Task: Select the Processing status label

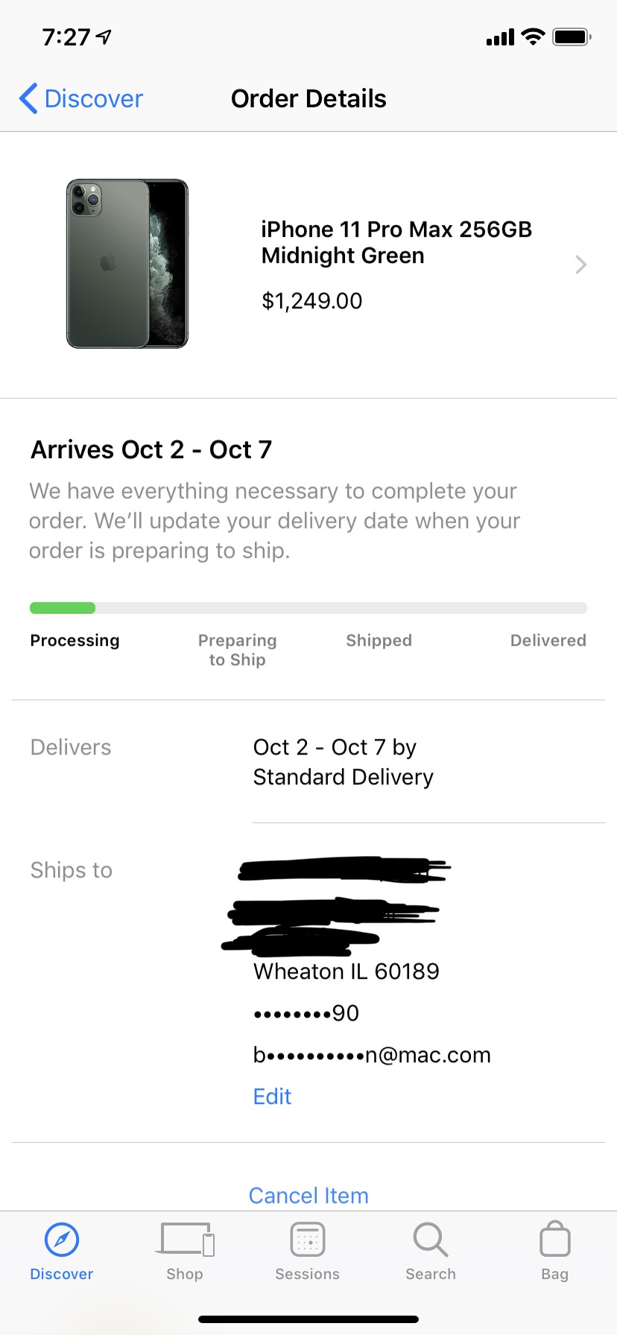Action: pyautogui.click(x=75, y=641)
